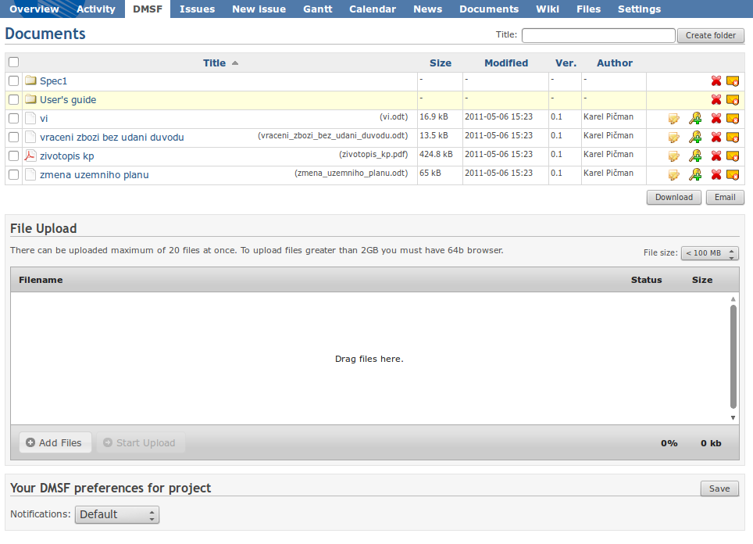This screenshot has width=753, height=544.
Task: Open edit details icon for zmena uzemniho planu
Action: tap(673, 174)
